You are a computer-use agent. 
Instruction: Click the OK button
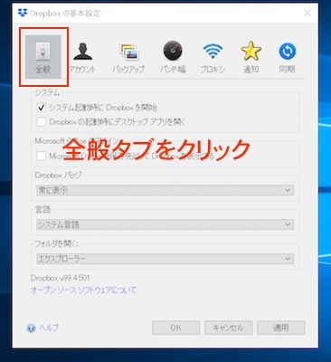(175, 328)
